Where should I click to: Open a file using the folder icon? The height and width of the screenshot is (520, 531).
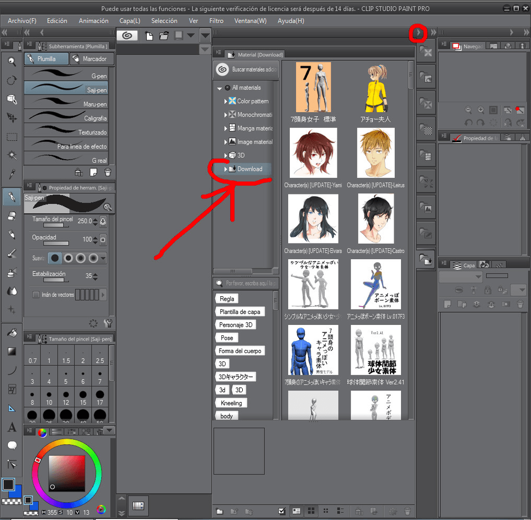(164, 35)
